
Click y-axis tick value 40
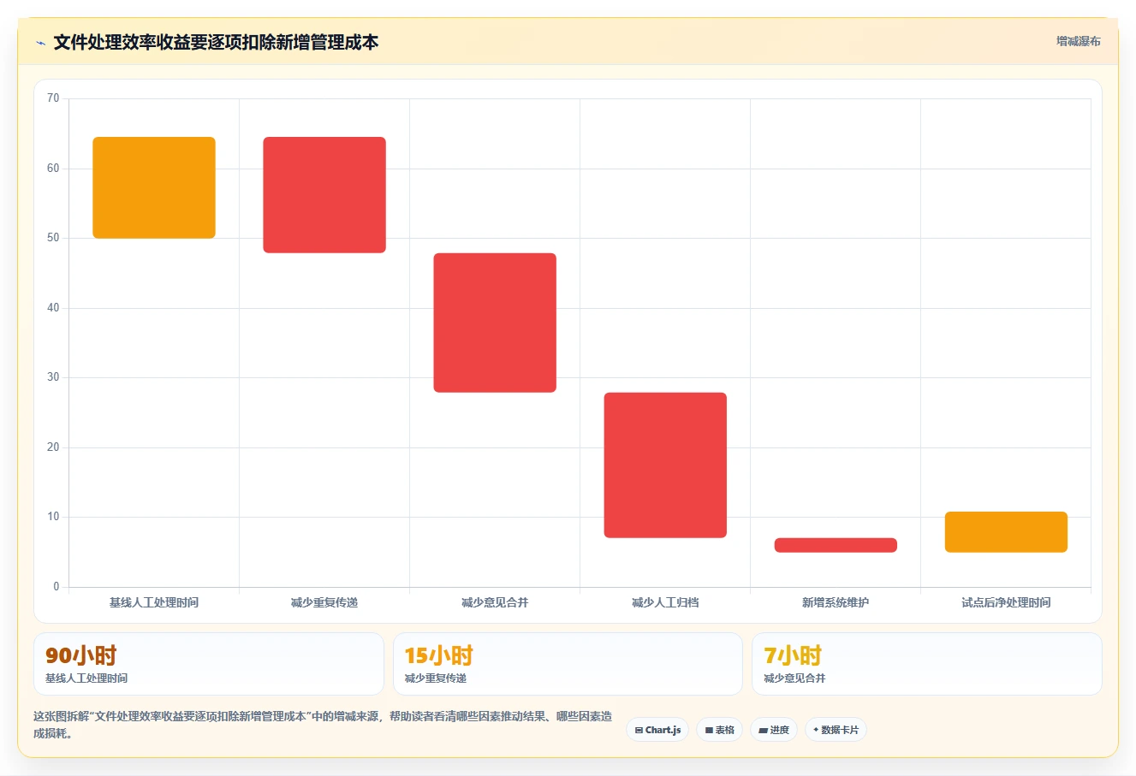pos(53,308)
